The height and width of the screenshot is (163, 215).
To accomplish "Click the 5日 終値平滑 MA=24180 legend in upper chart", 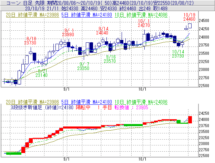I will pyautogui.click(x=87, y=15).
